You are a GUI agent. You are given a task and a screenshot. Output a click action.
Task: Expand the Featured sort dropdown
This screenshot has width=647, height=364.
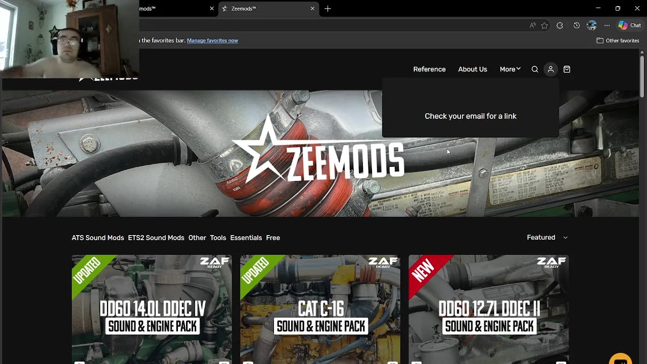pos(547,237)
